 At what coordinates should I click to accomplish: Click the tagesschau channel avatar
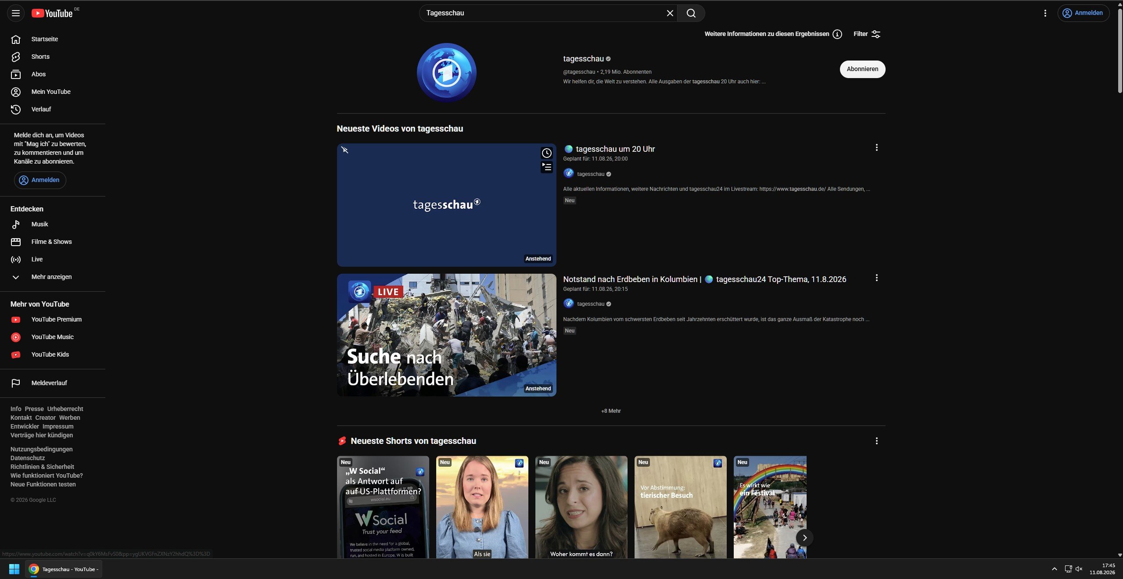click(446, 72)
